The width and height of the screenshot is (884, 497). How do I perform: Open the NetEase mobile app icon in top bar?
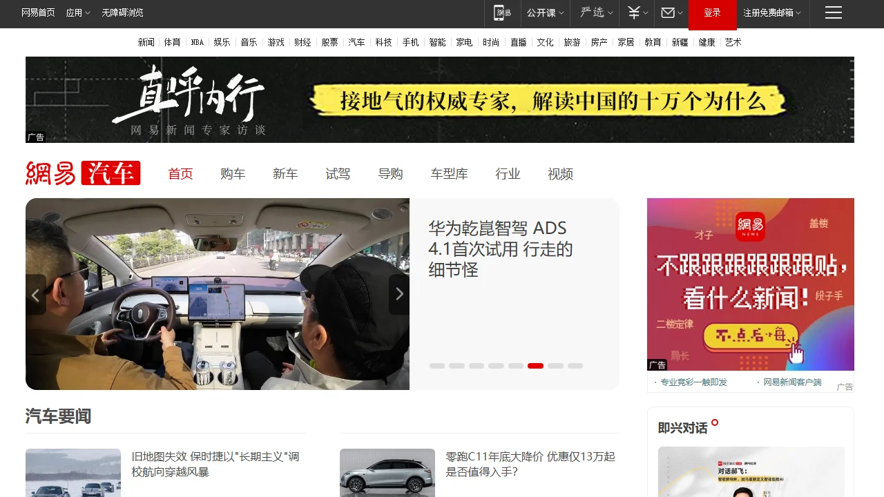tap(501, 13)
